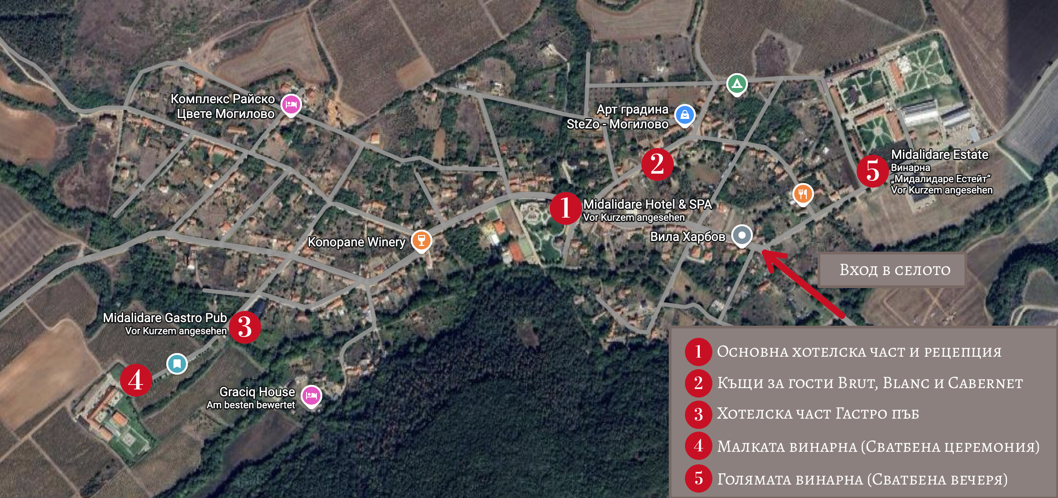Open the Midalidare Hotel & SPA label

tap(648, 205)
